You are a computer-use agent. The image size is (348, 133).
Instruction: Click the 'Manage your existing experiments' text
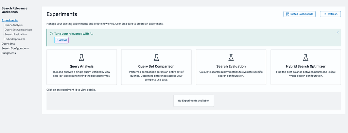[x=105, y=24]
